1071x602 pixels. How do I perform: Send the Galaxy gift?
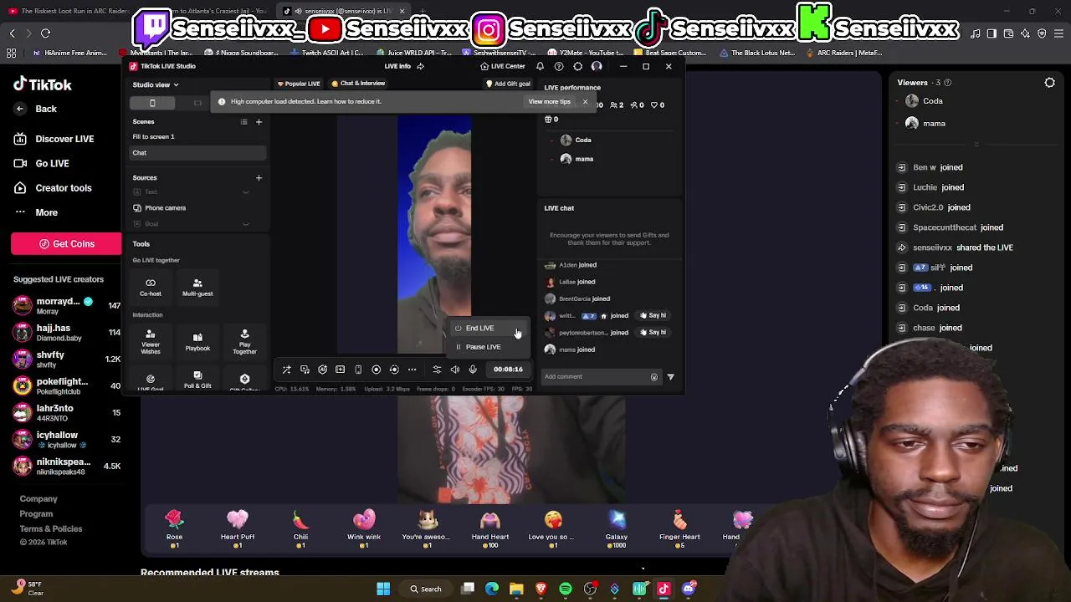click(617, 528)
